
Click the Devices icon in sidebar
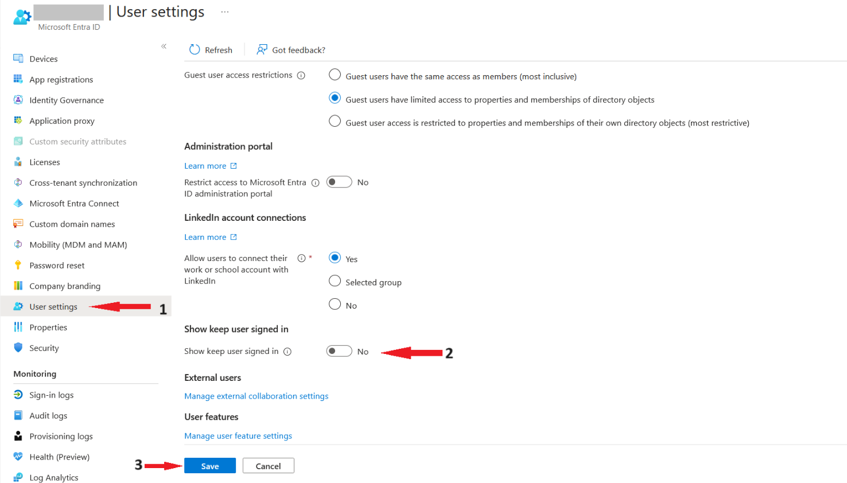tap(18, 59)
